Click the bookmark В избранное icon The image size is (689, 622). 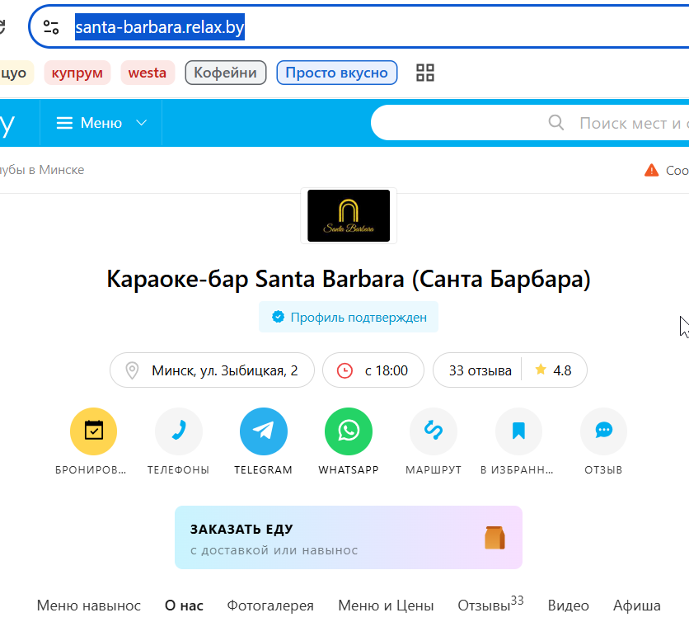pyautogui.click(x=518, y=431)
